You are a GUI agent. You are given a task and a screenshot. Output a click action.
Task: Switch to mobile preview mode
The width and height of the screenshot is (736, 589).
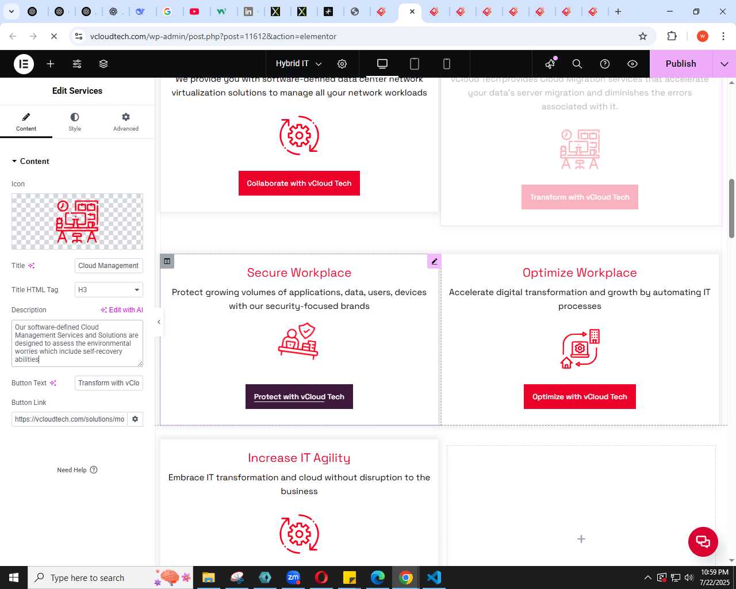(447, 64)
